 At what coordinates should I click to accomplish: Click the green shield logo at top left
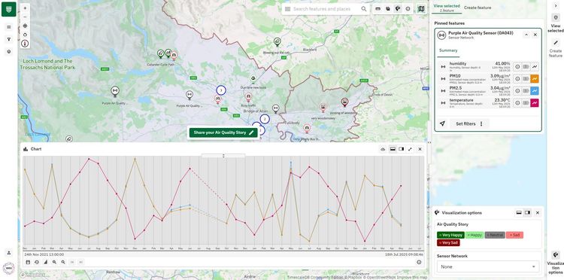click(8, 9)
